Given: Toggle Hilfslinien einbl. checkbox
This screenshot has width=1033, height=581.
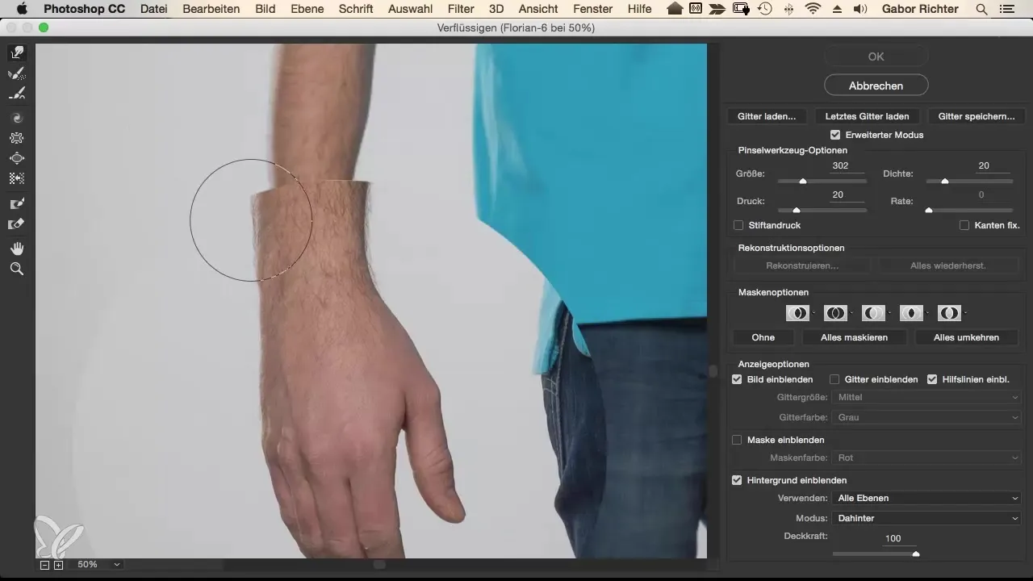Looking at the screenshot, I should click(x=932, y=379).
